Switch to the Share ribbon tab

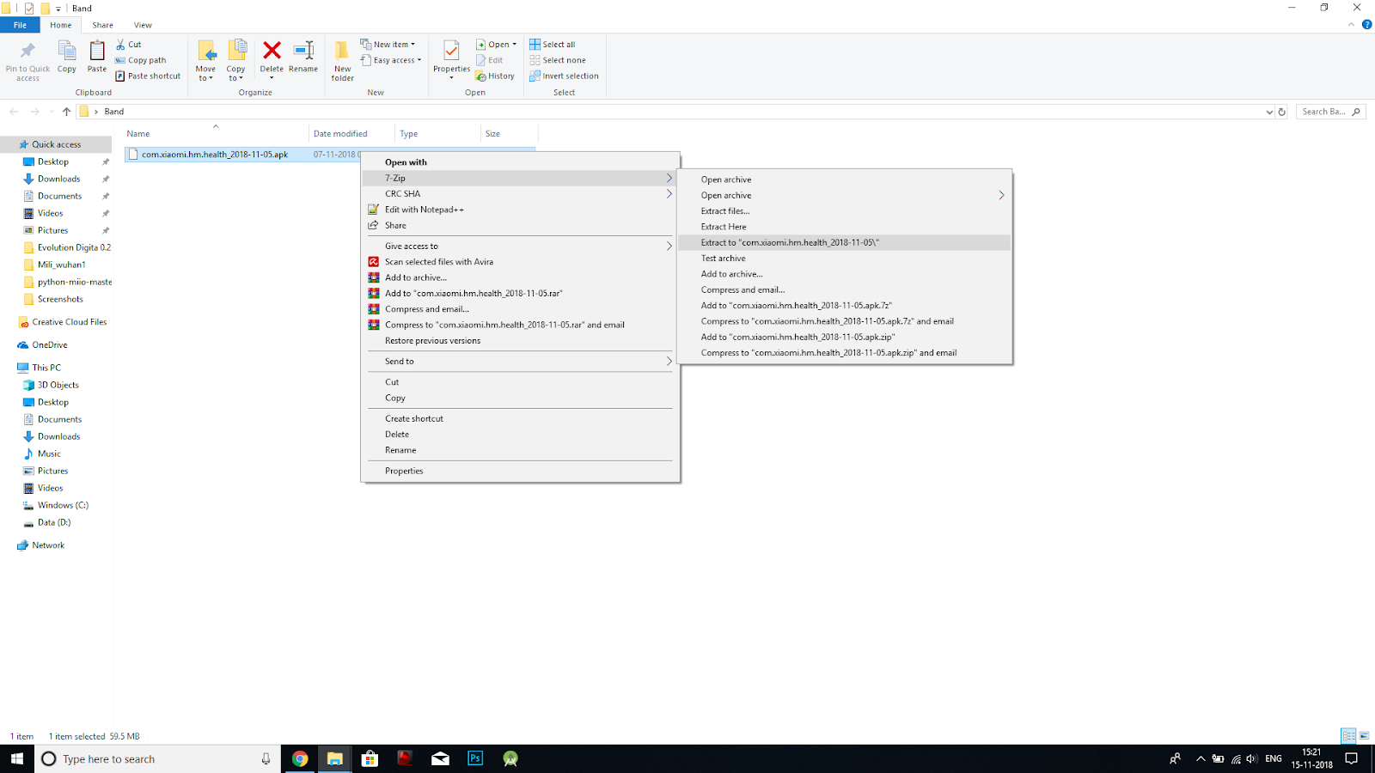[102, 25]
